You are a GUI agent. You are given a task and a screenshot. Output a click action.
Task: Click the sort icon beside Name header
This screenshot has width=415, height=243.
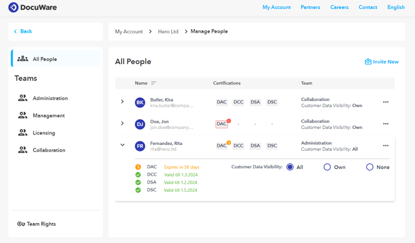tap(154, 83)
